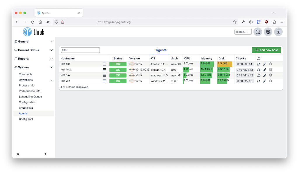The width and height of the screenshot is (299, 174).
Task: Click the filter input field
Action: pyautogui.click(x=80, y=50)
